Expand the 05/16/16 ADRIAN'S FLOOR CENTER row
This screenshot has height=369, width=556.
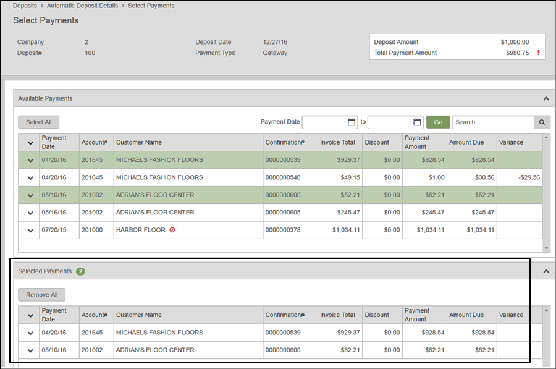click(x=29, y=212)
